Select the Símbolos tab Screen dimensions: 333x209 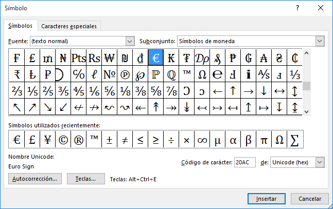point(21,26)
